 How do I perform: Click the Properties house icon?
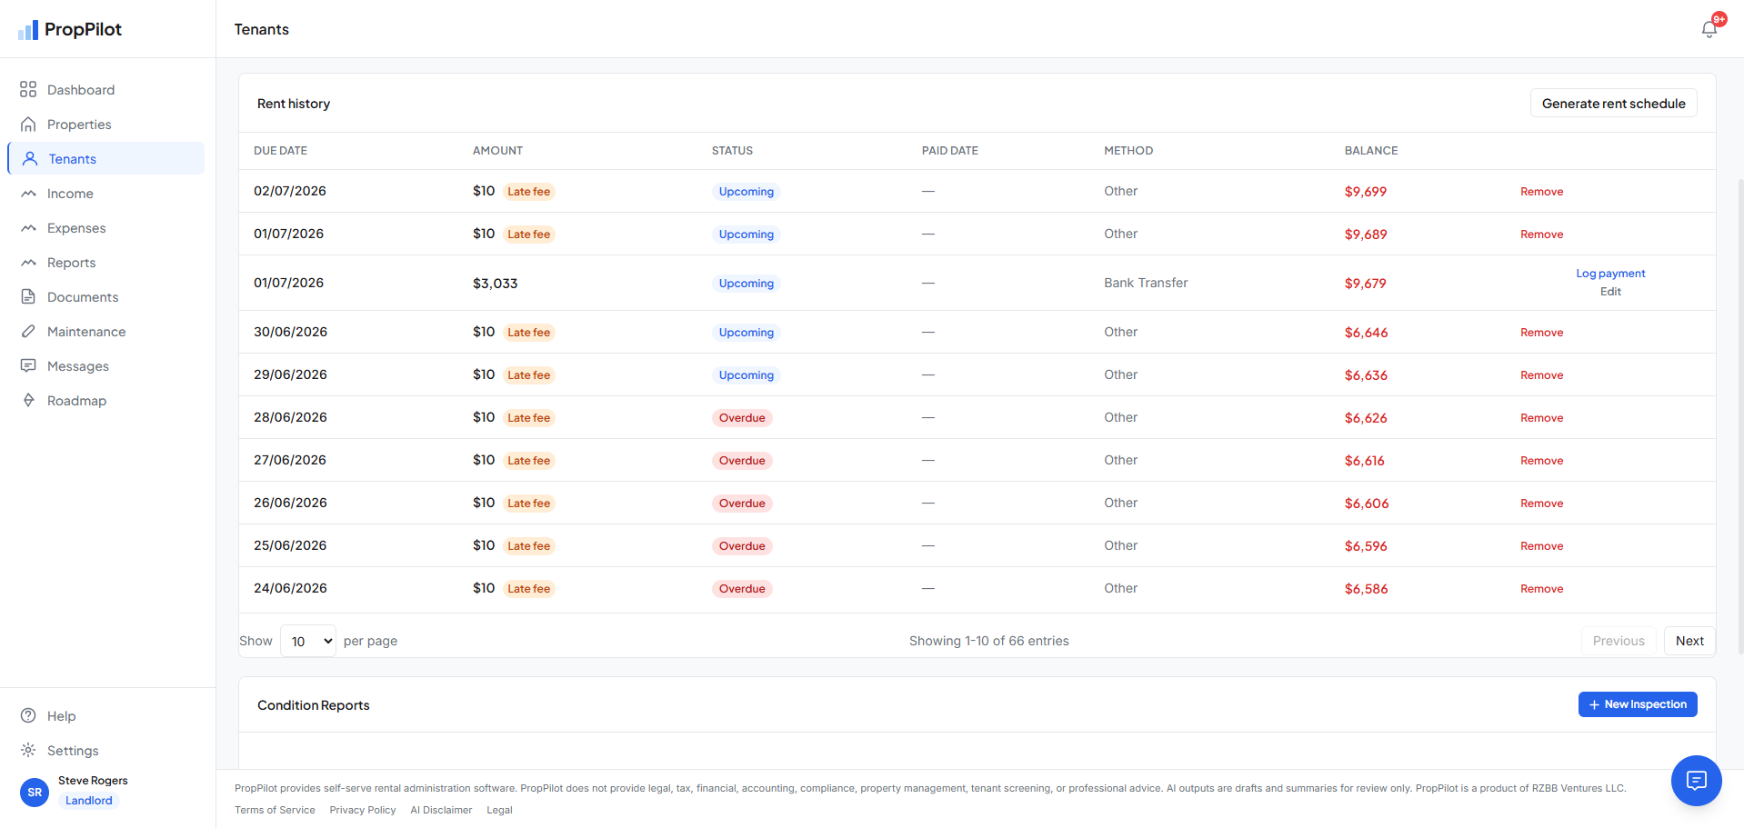[28, 124]
